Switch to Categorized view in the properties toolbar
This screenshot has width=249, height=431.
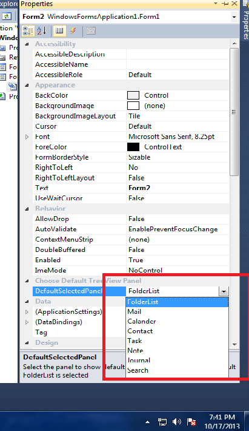[28, 31]
